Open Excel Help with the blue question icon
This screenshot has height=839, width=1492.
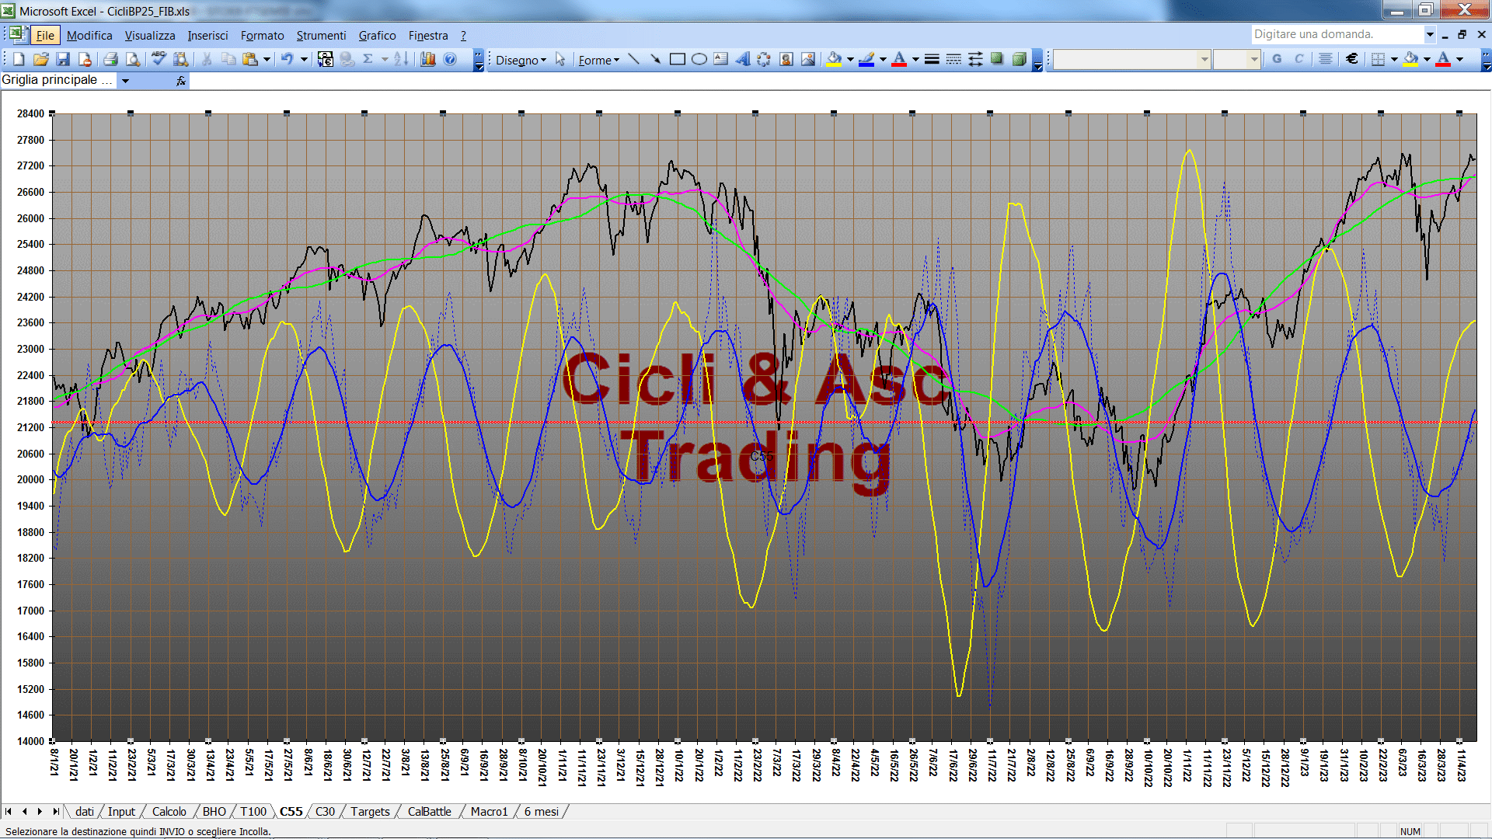[x=450, y=59]
